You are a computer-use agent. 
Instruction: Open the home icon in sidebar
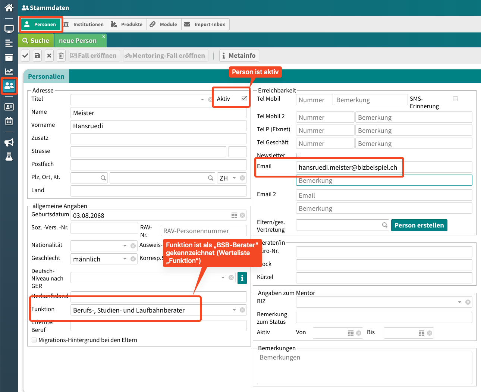(x=9, y=7)
